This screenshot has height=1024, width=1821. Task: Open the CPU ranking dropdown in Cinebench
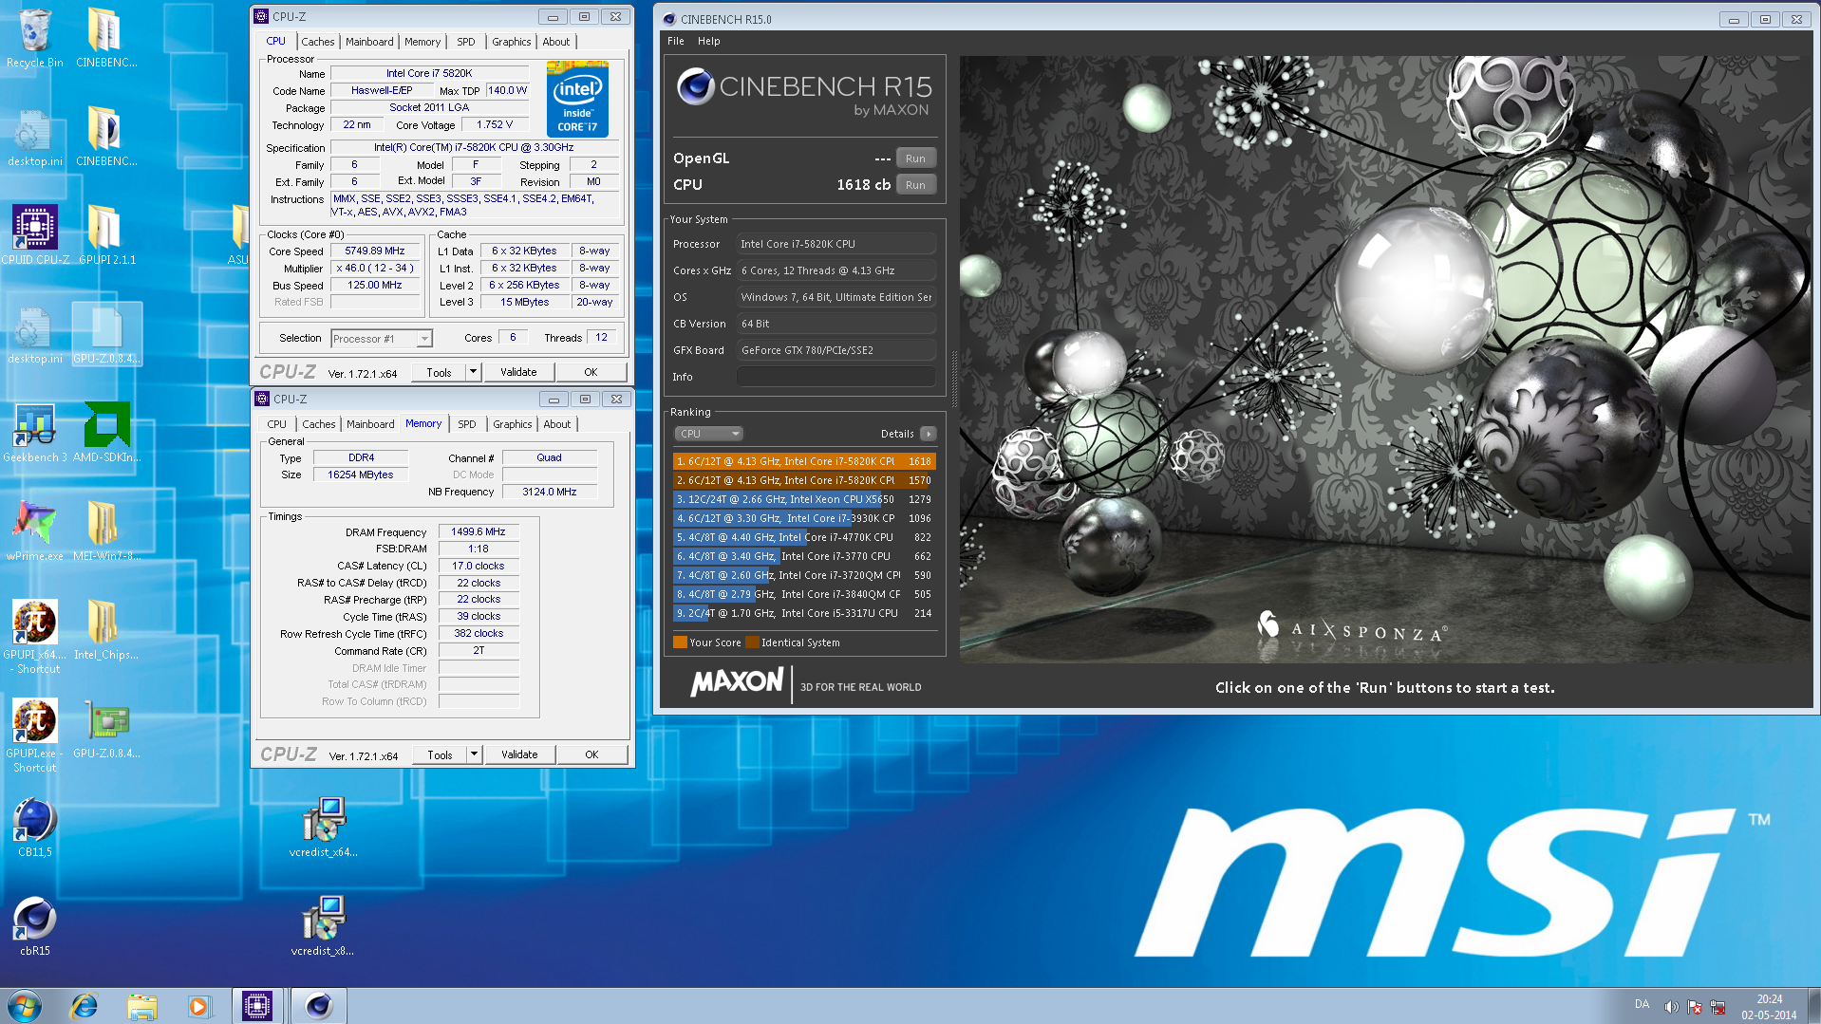click(708, 434)
